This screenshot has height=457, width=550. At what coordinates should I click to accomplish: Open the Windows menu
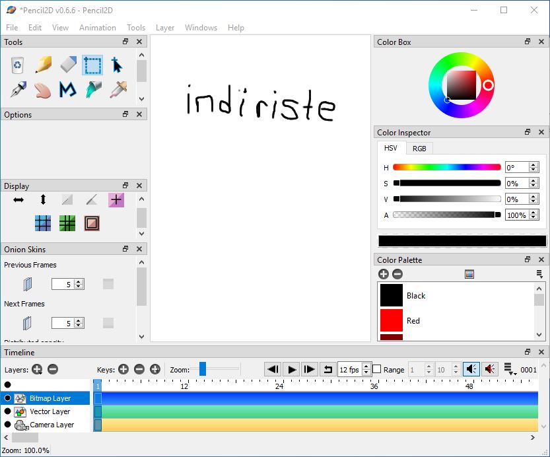click(201, 28)
